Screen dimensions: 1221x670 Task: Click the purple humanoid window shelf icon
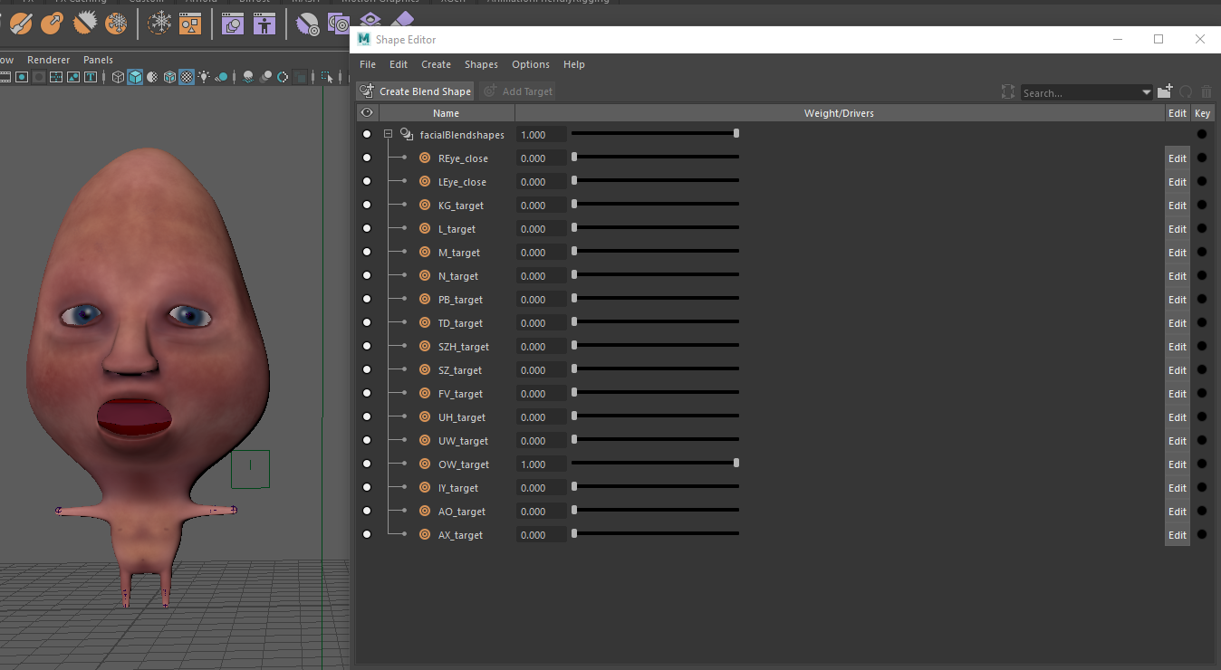[264, 24]
